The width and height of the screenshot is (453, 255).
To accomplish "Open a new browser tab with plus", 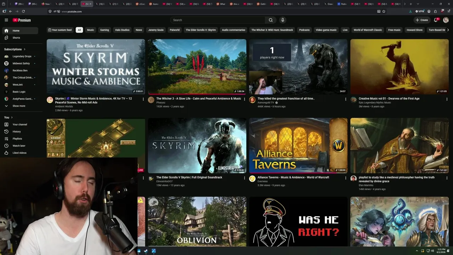I will click(411, 4).
